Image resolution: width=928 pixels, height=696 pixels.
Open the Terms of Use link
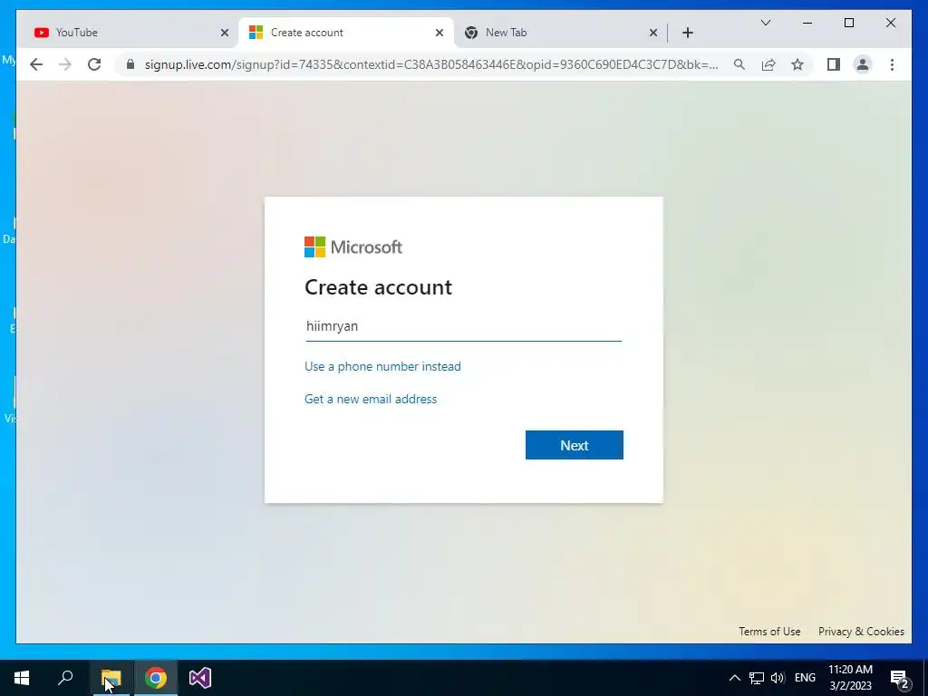769,632
